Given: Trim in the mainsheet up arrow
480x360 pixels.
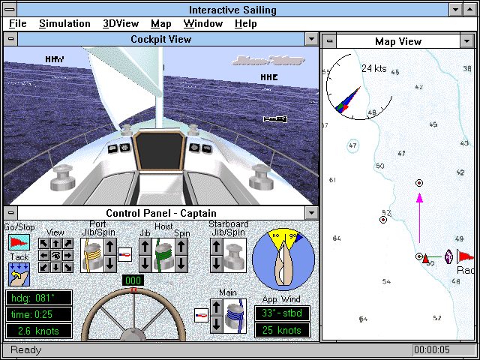Looking at the screenshot, I should 217,307.
